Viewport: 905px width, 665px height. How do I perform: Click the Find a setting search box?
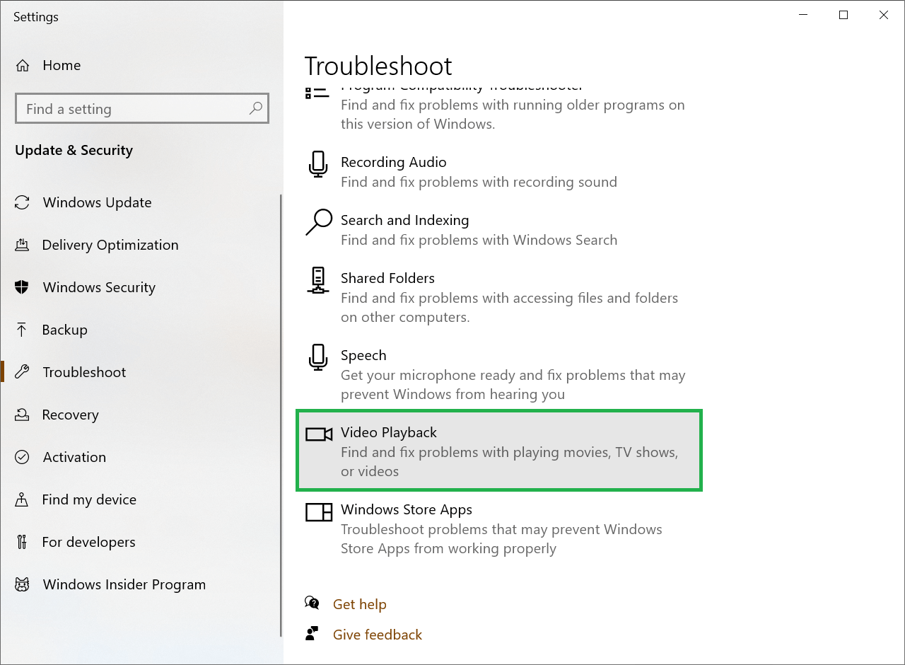point(141,108)
